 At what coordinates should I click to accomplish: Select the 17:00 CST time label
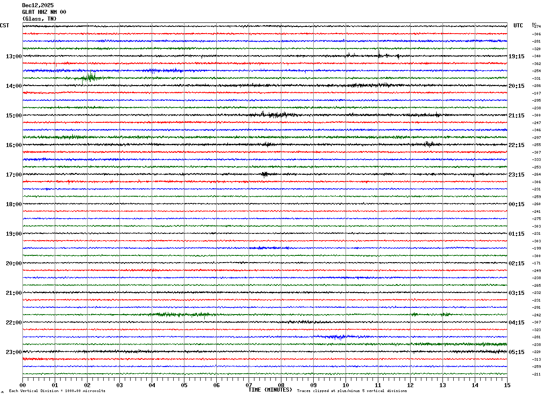13,175
